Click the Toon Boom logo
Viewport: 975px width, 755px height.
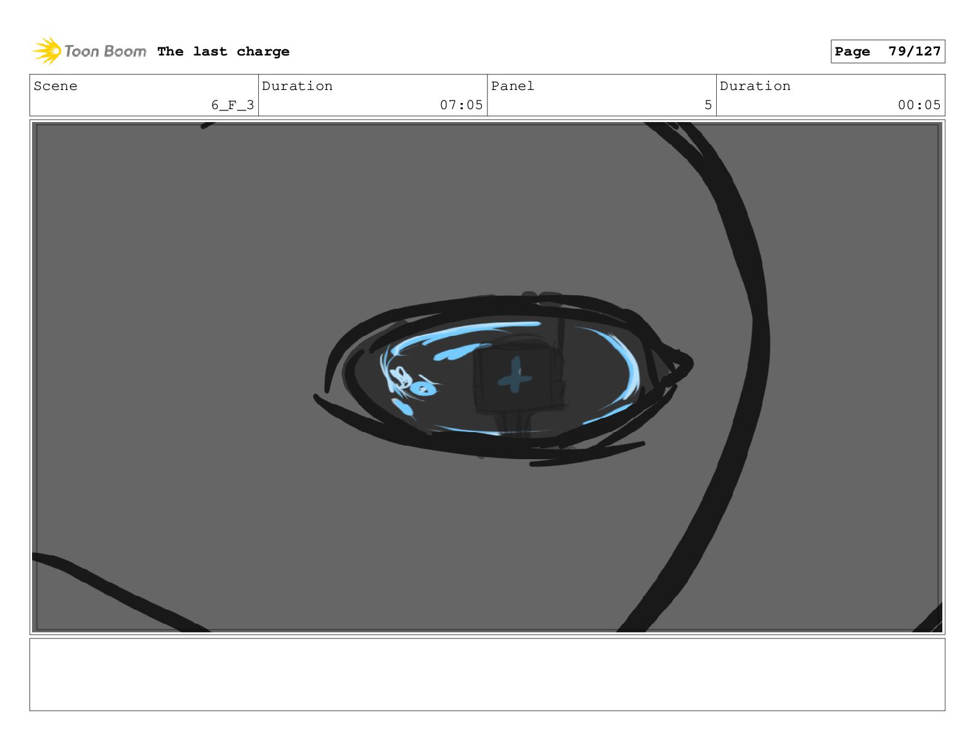click(89, 51)
